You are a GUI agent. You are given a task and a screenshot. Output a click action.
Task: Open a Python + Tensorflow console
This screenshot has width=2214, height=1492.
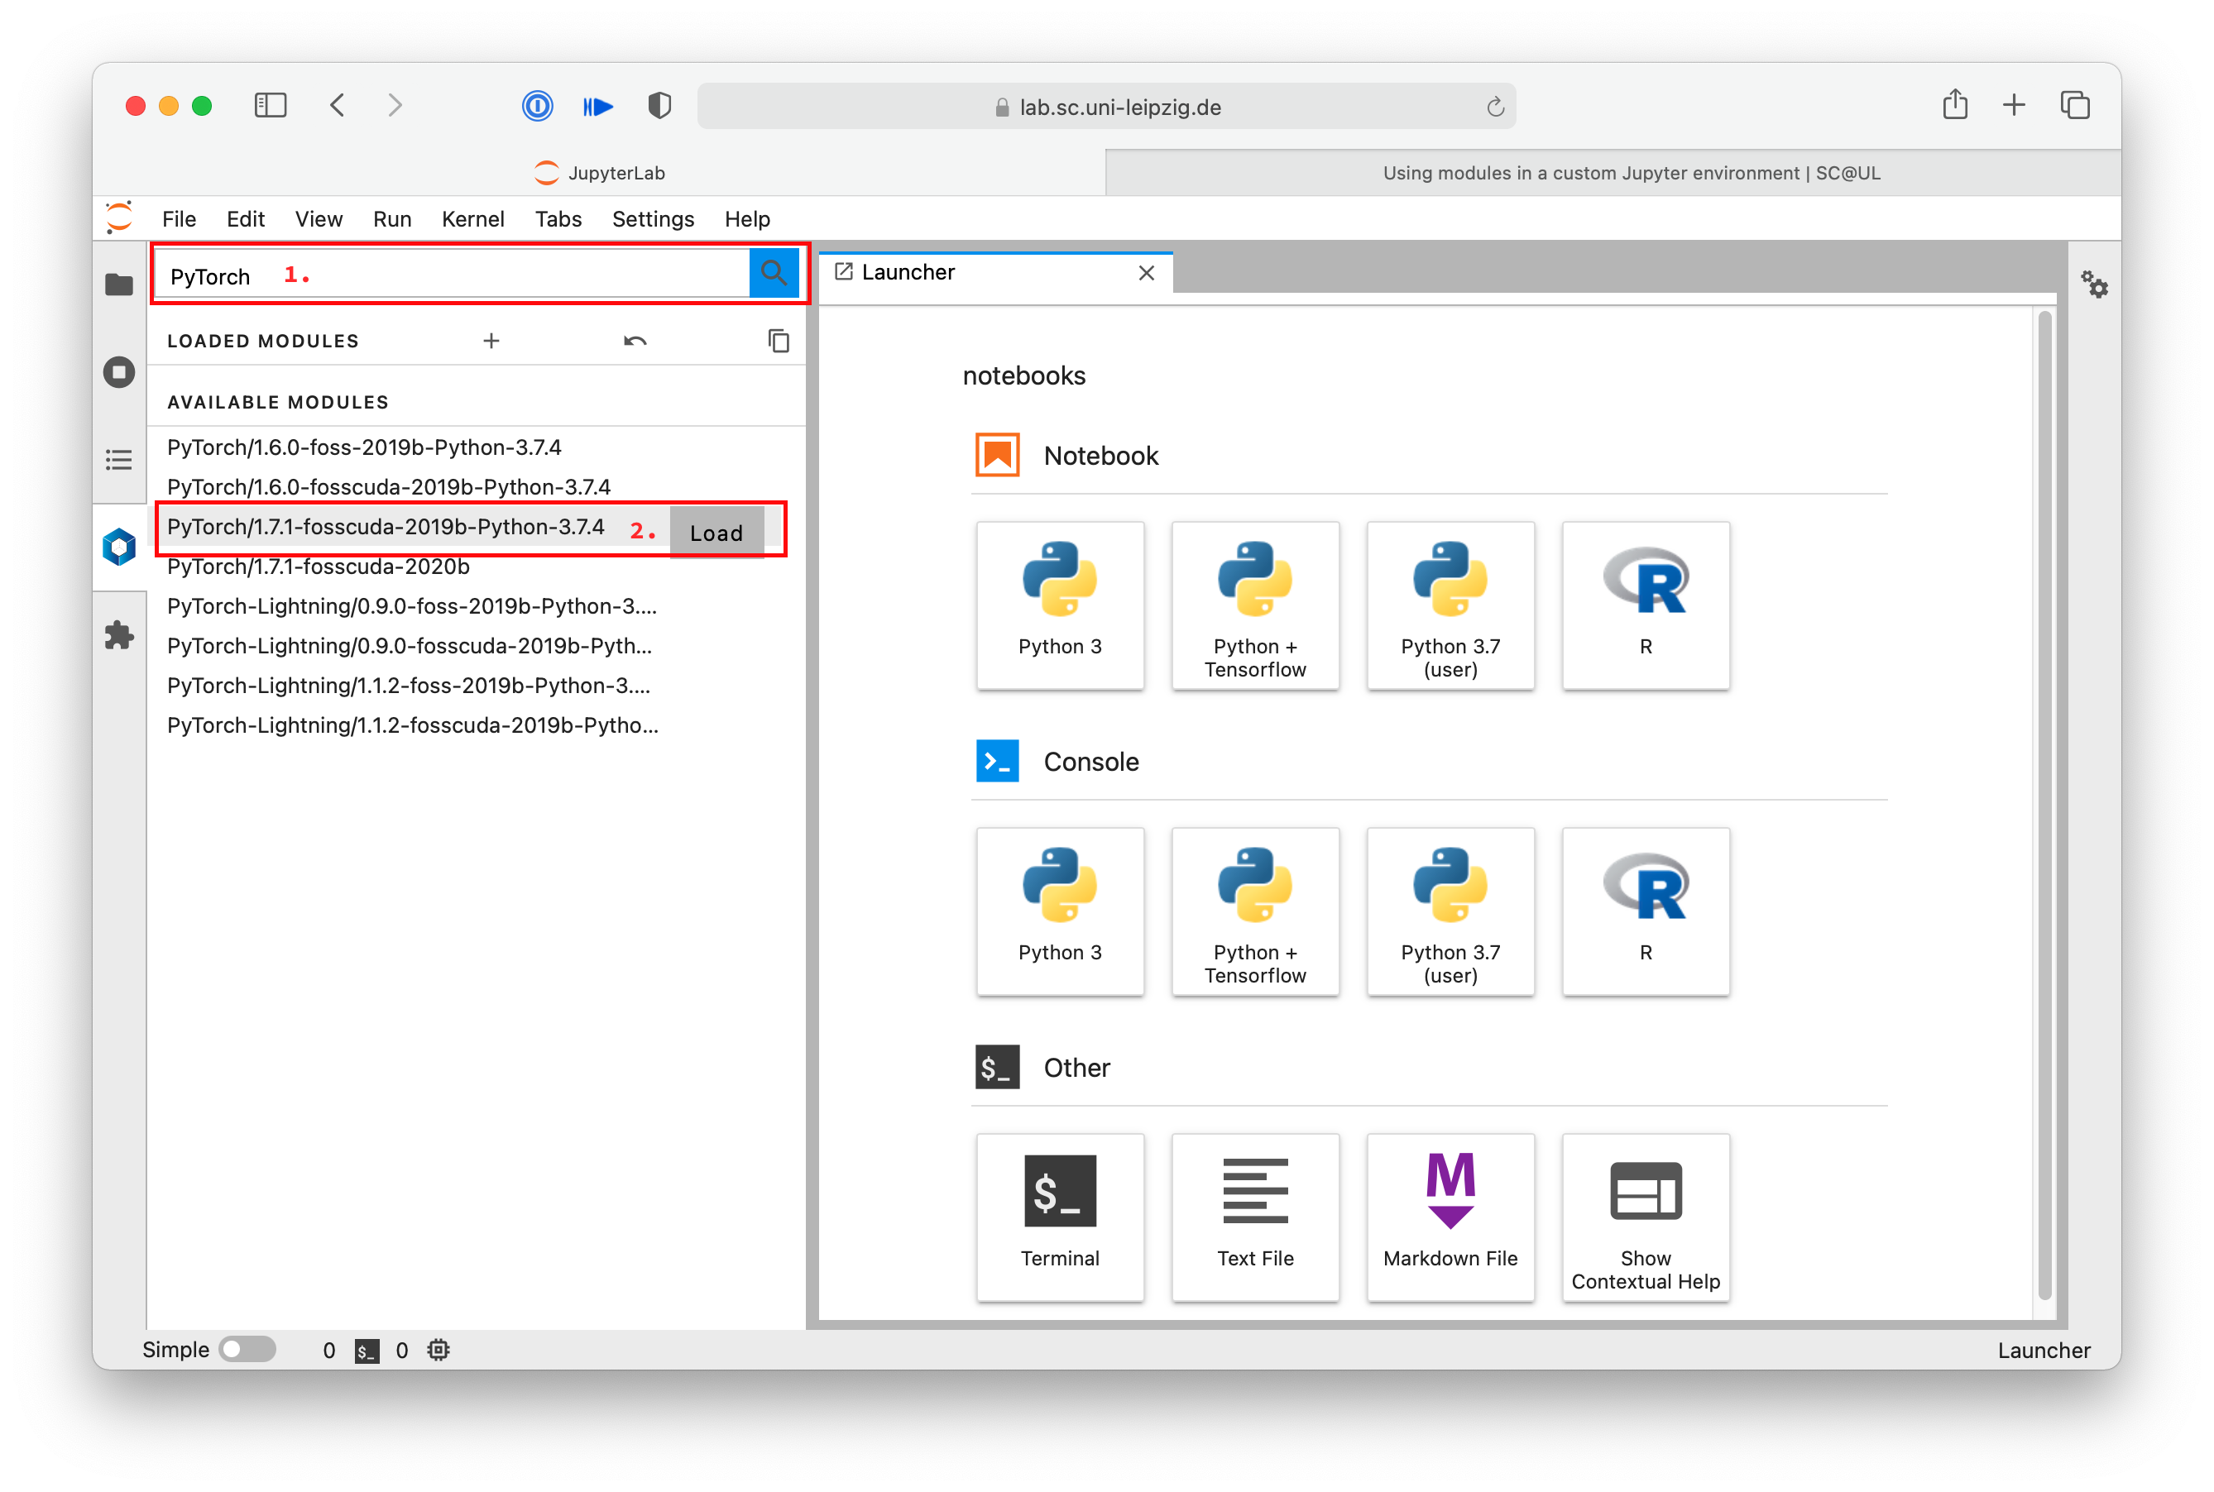point(1254,911)
